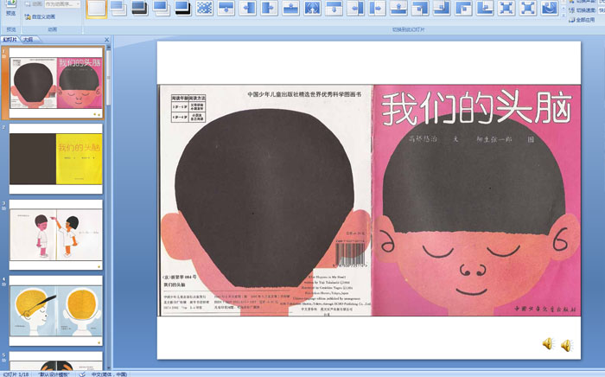Apply the Wipe Left transition
The height and width of the screenshot is (377, 605).
click(x=248, y=8)
